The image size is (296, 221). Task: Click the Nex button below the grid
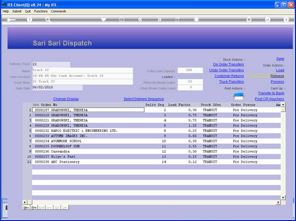click(x=26, y=207)
